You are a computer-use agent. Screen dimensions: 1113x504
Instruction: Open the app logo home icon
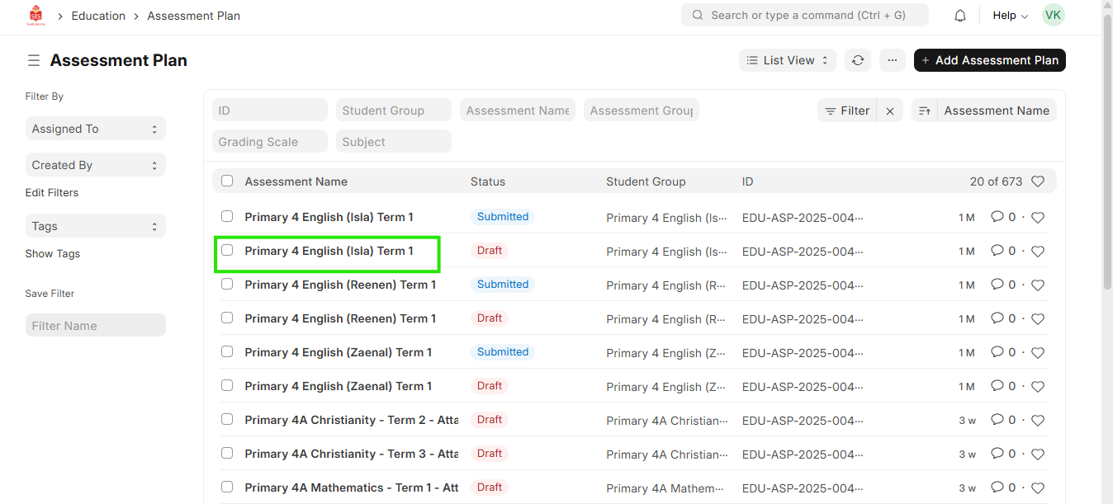[36, 16]
